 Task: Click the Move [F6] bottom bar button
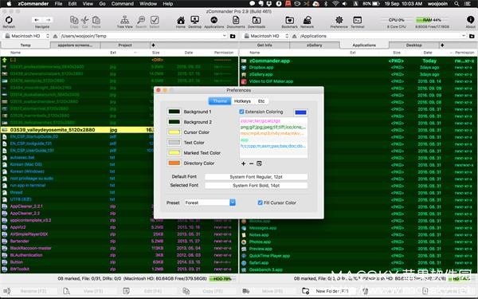tap(263, 291)
